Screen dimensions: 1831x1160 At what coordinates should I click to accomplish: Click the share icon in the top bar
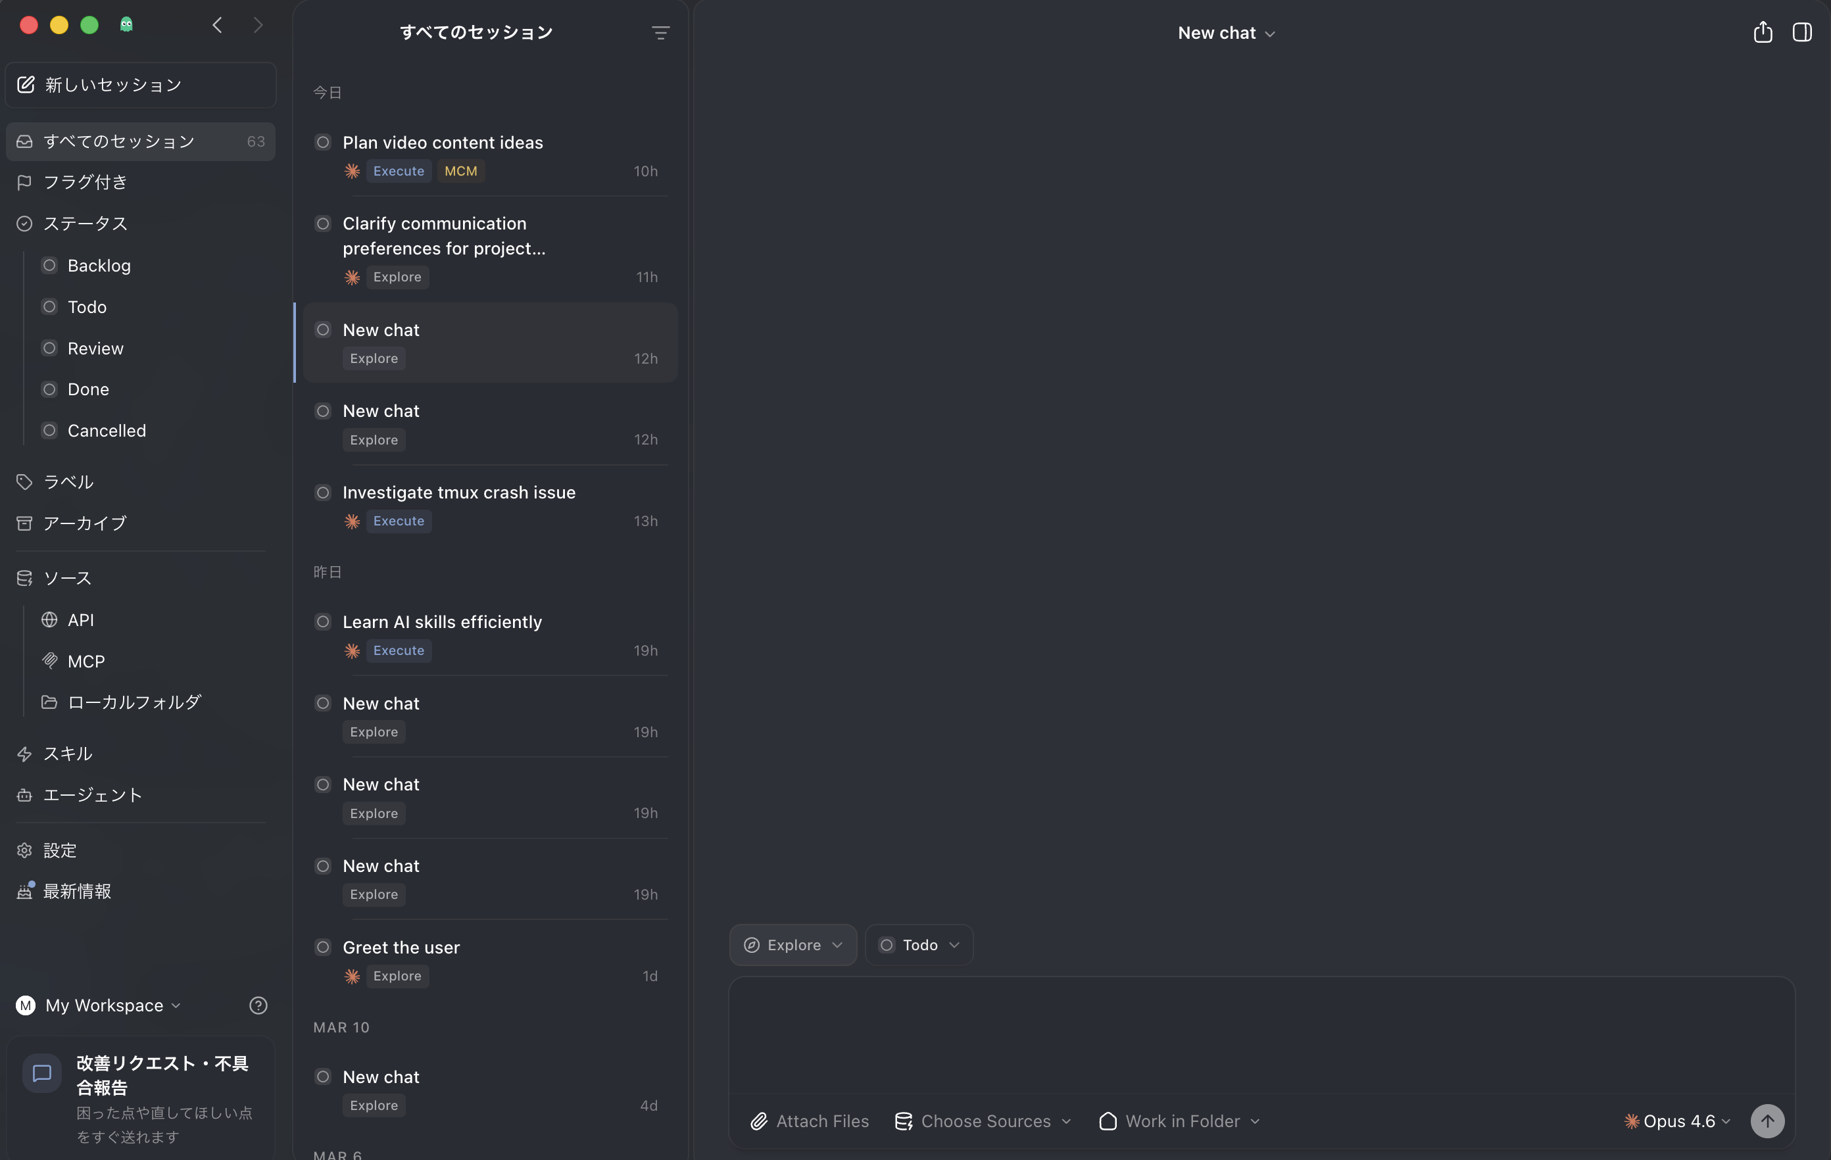click(1763, 33)
